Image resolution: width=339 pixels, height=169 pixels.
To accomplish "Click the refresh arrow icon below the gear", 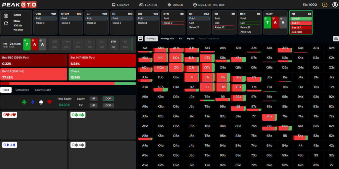I will tap(6, 23).
